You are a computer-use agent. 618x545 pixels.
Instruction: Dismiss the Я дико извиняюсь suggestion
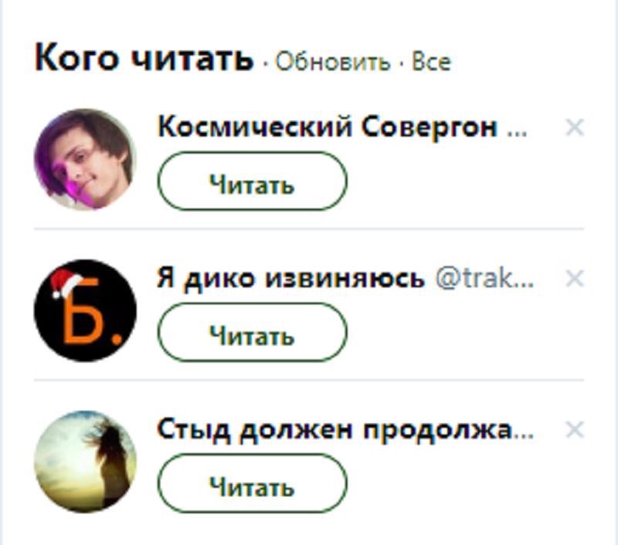[x=574, y=279]
